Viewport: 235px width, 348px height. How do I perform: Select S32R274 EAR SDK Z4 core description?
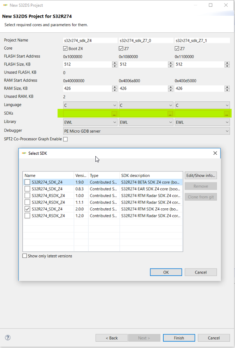click(x=150, y=189)
